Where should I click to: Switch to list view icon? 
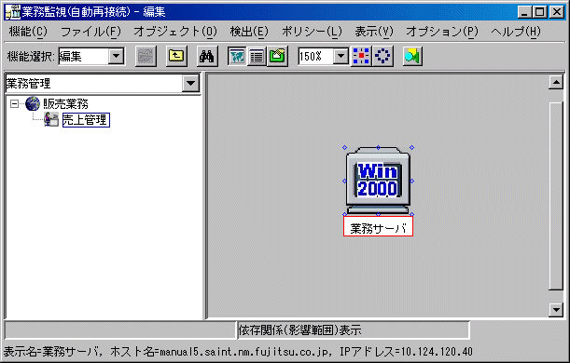click(x=257, y=56)
